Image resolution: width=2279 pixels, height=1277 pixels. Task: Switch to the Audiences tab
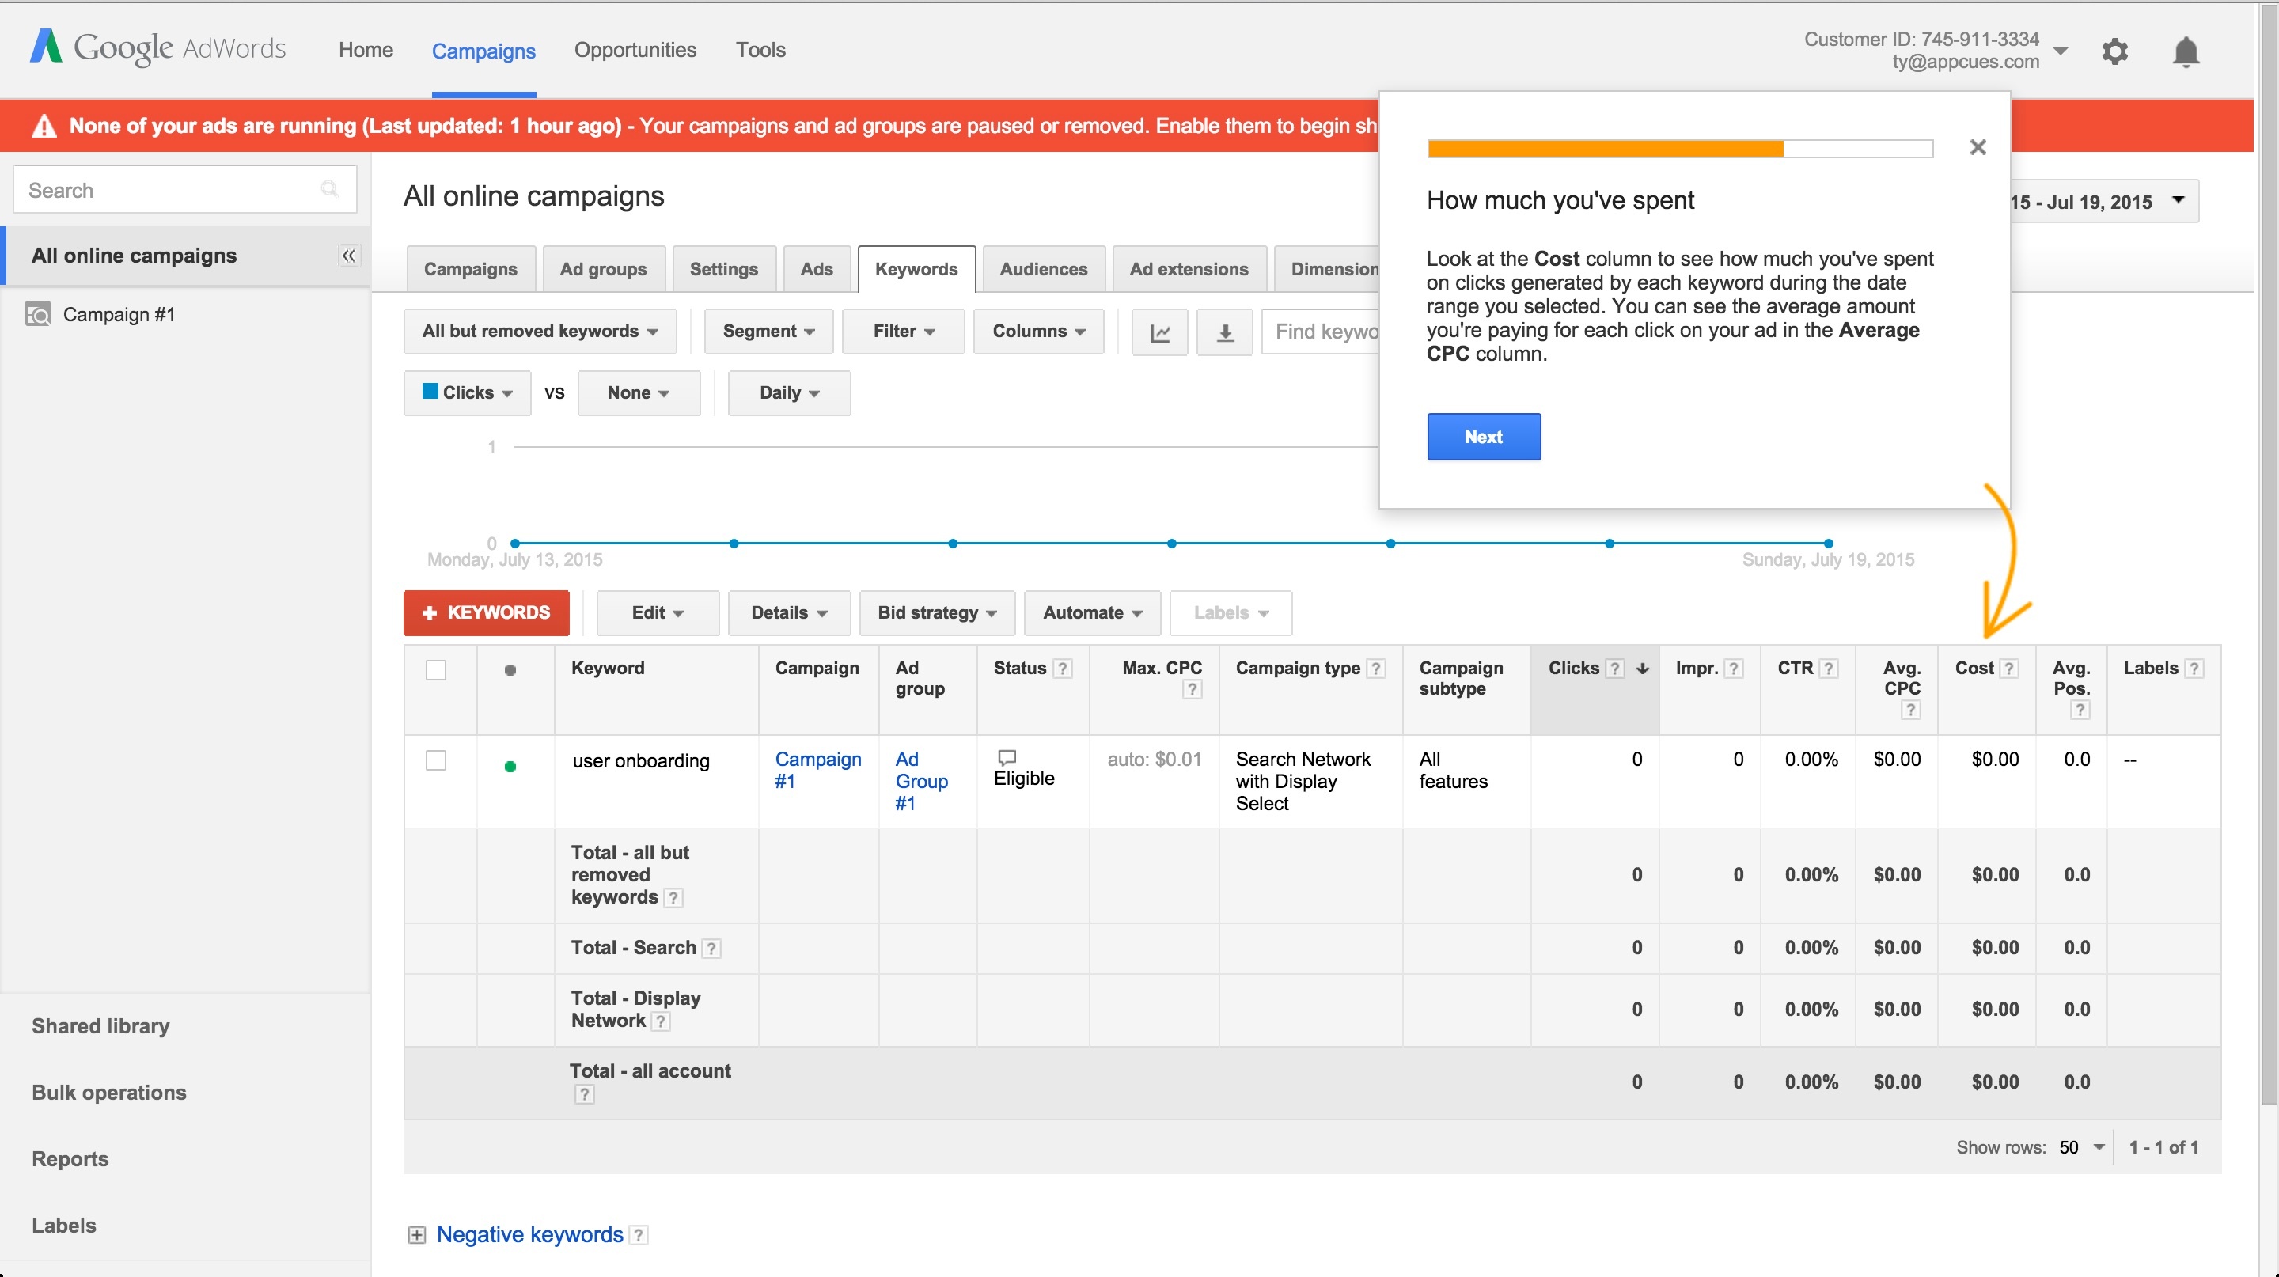tap(1043, 270)
